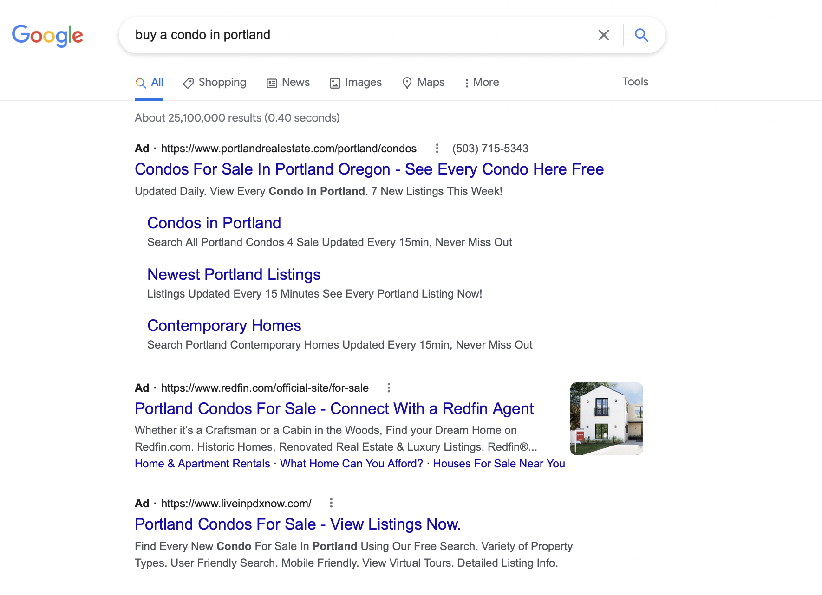Click the Google logo

(x=47, y=35)
